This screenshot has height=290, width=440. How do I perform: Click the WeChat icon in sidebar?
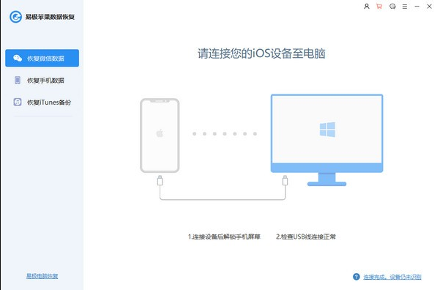pos(18,58)
